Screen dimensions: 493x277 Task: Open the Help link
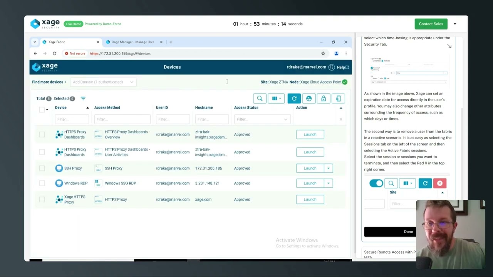click(342, 67)
